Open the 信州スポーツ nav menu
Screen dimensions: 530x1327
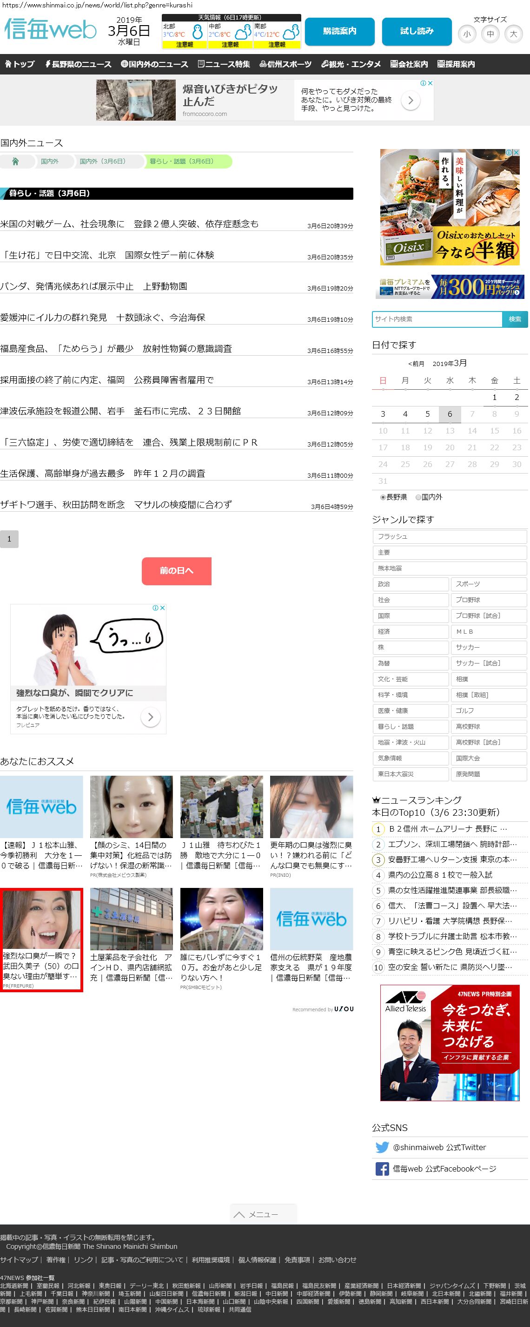(x=285, y=64)
